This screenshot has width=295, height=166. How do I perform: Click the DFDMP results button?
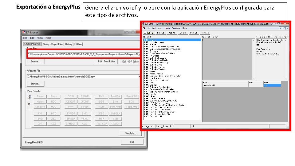(x=85, y=101)
